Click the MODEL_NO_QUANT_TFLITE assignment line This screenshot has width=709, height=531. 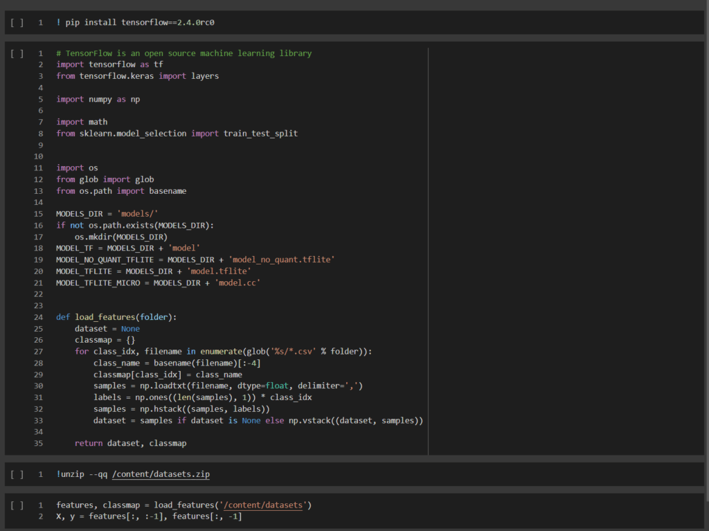195,260
